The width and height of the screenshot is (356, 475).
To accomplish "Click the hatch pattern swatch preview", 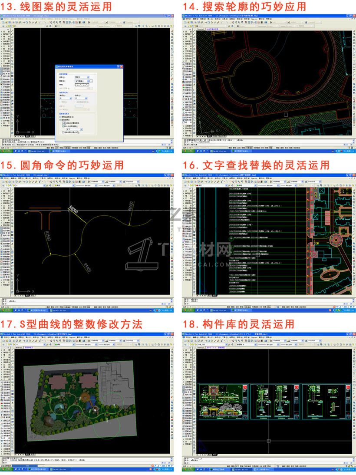I will pyautogui.click(x=82, y=85).
